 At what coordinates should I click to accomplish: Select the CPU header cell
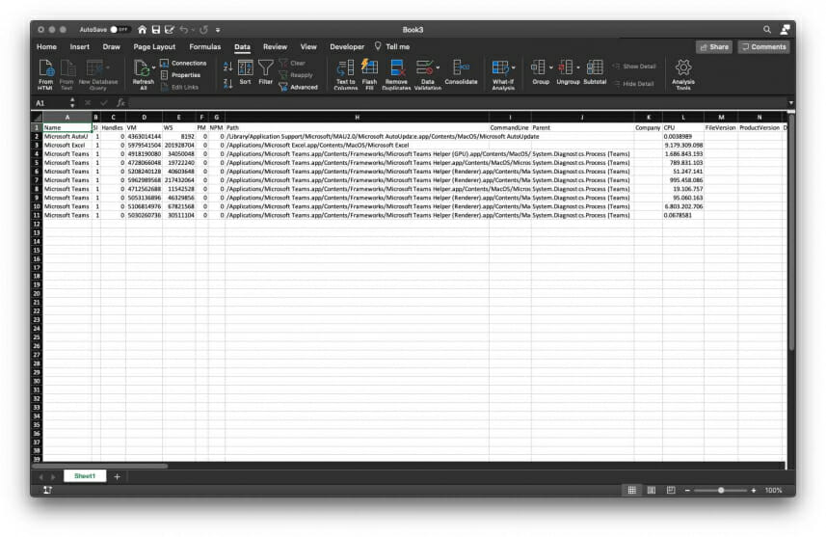tap(683, 127)
